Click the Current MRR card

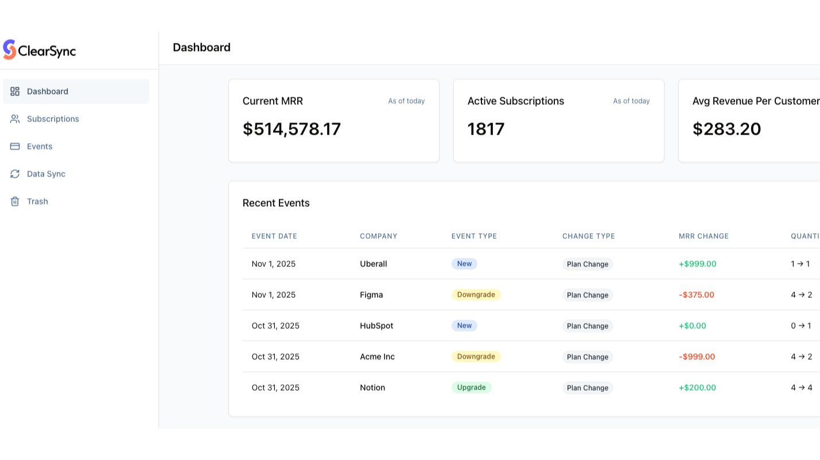pos(333,120)
